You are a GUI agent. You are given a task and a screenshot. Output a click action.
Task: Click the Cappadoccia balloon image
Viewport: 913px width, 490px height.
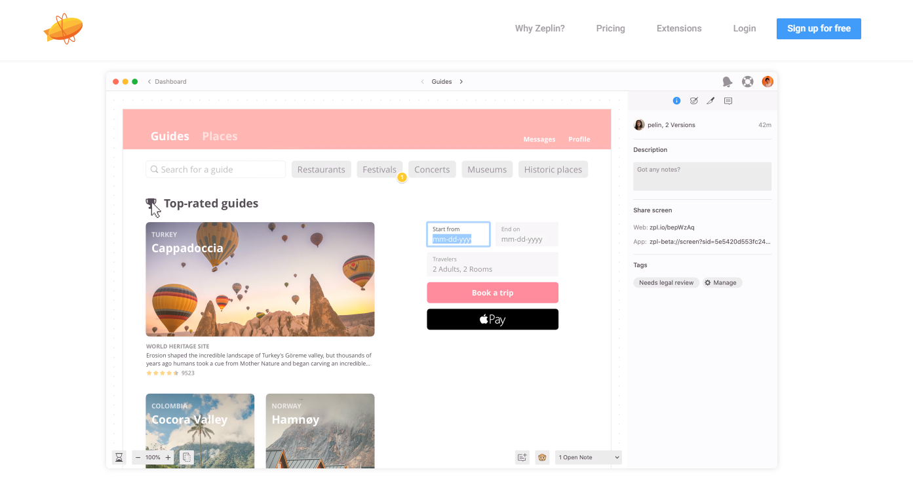[x=260, y=279]
